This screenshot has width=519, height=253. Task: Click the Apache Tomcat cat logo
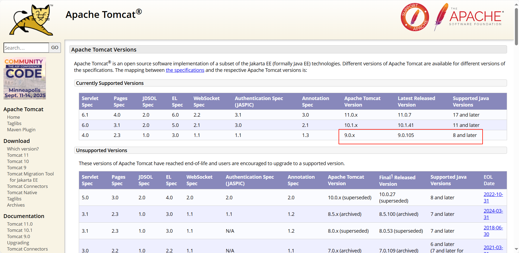(31, 20)
